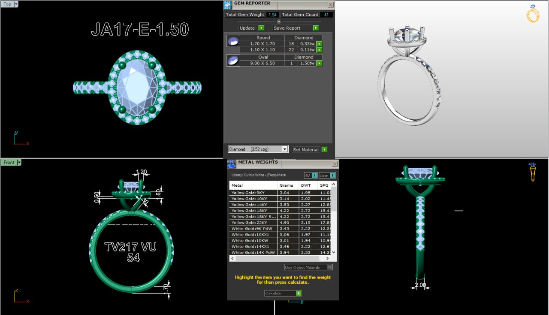Open the Top viewport dropdown arrow
Image resolution: width=549 pixels, height=315 pixels.
[16, 4]
